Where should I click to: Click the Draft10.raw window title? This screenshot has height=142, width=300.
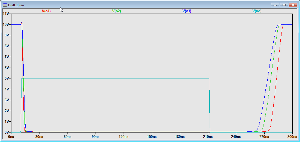coord(16,5)
